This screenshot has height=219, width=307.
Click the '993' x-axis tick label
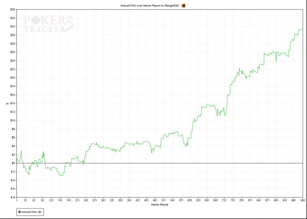tap(303, 201)
